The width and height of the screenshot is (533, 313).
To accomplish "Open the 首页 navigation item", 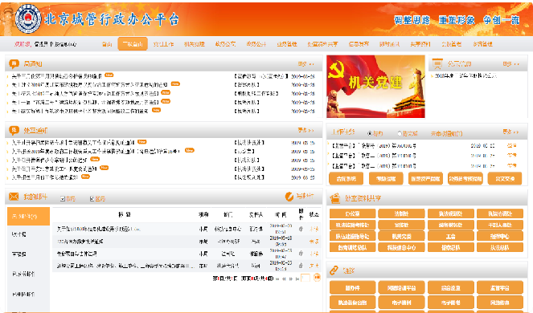I will coord(107,44).
